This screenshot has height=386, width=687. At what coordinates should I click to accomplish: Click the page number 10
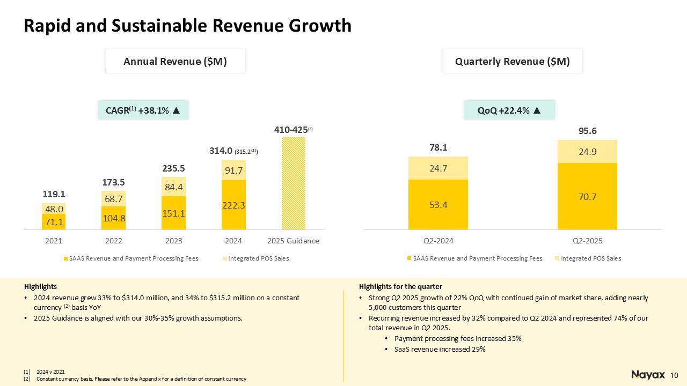[x=675, y=374]
